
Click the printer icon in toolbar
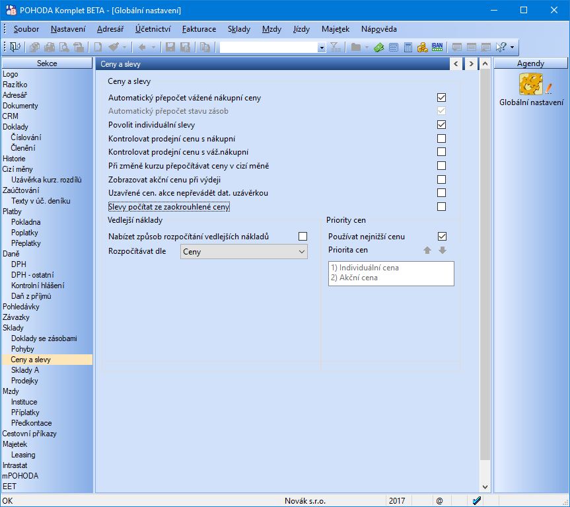(x=50, y=48)
